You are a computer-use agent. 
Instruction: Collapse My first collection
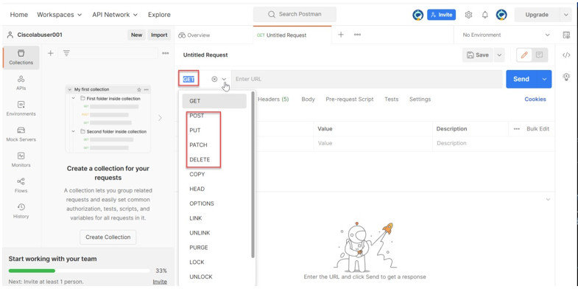click(x=69, y=89)
